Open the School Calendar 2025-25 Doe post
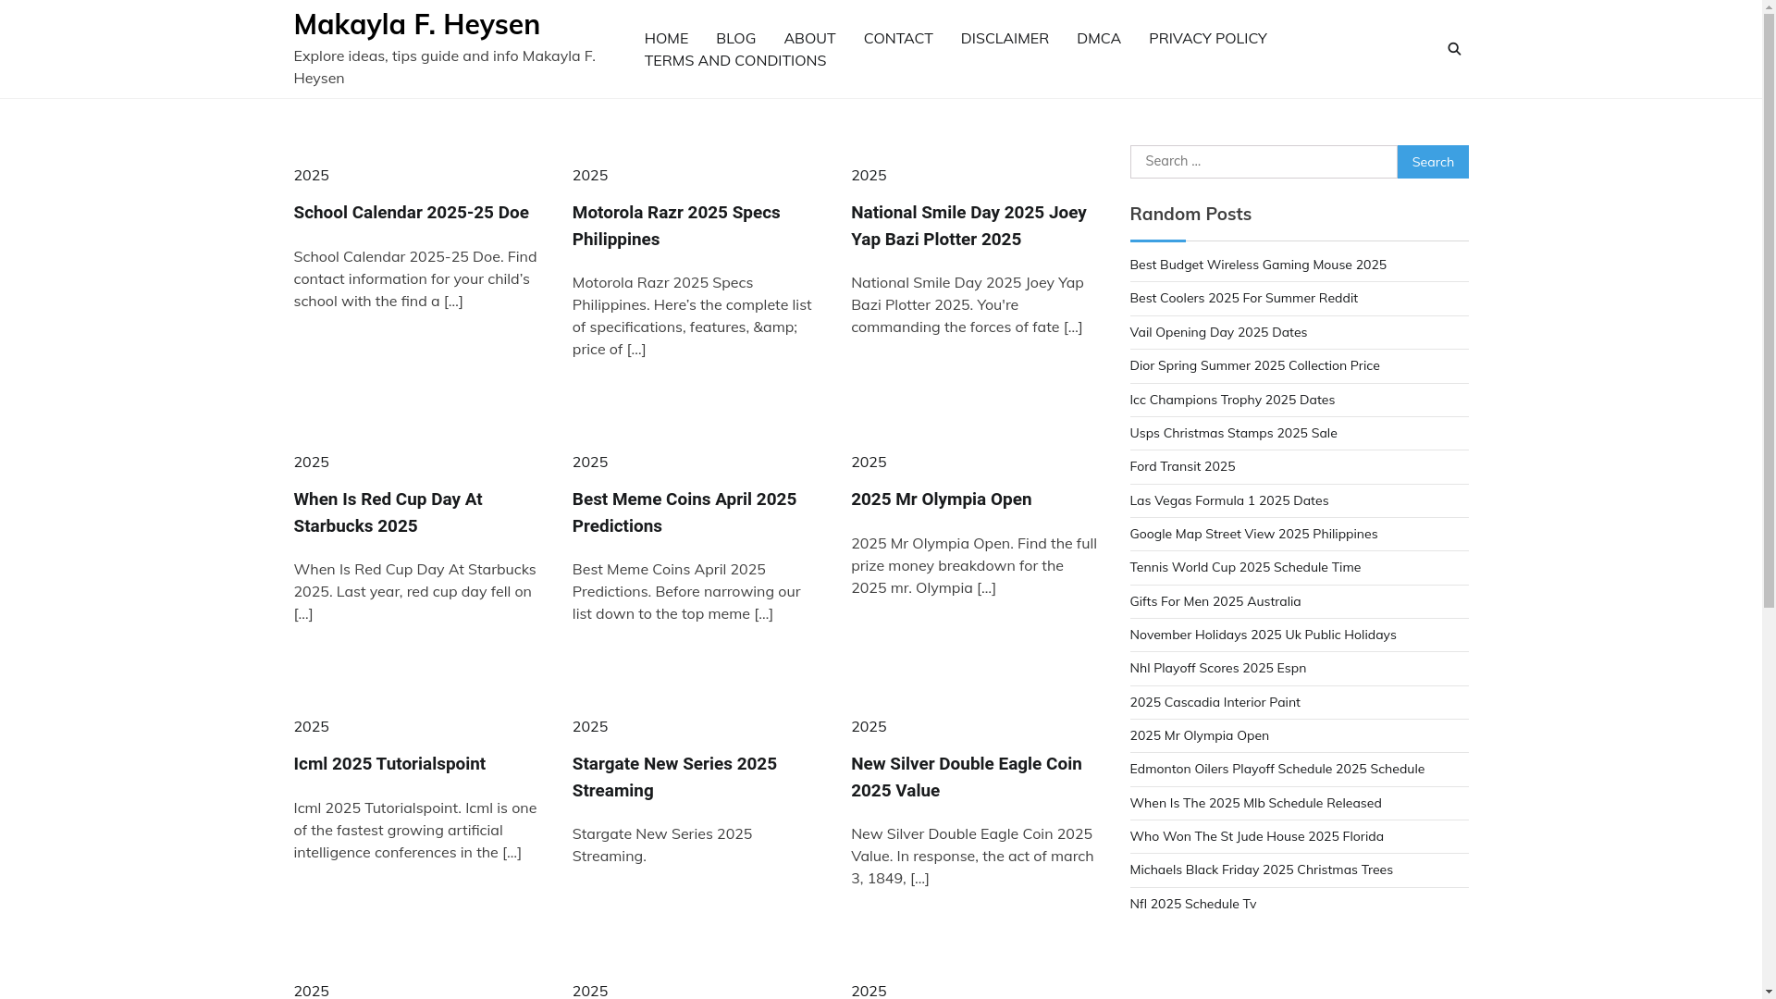The width and height of the screenshot is (1776, 999). [x=412, y=213]
